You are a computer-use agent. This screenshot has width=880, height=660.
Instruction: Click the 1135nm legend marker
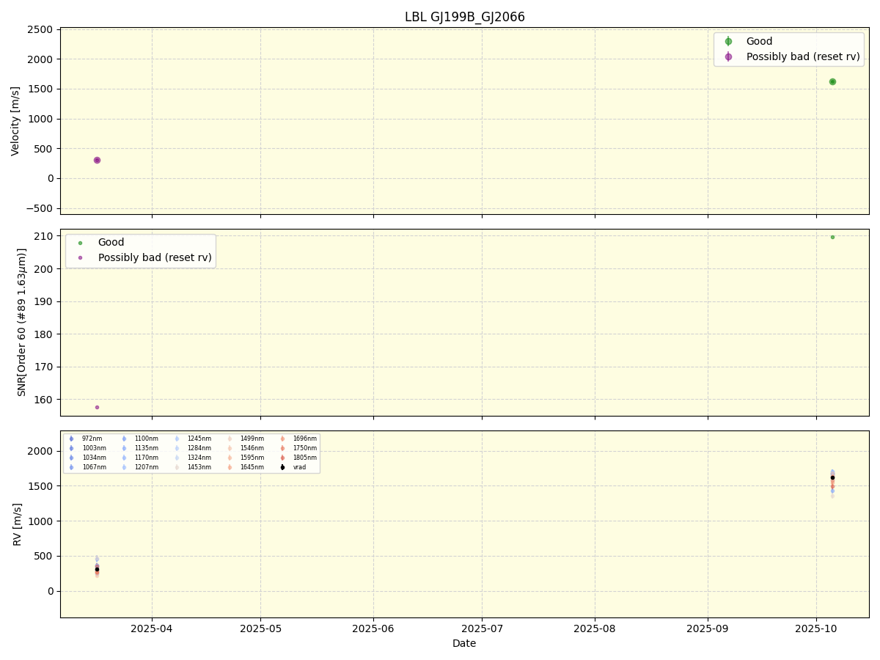[x=124, y=448]
